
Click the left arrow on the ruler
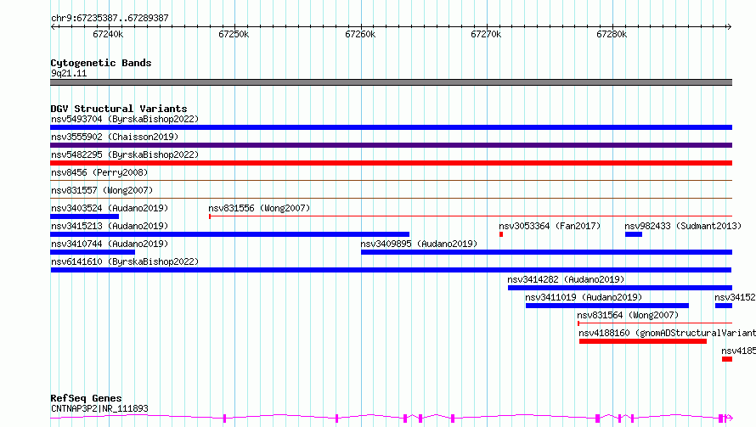click(x=54, y=26)
